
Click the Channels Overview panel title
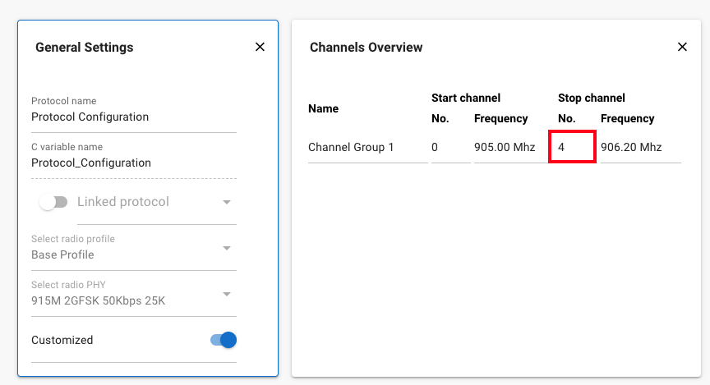click(x=366, y=48)
